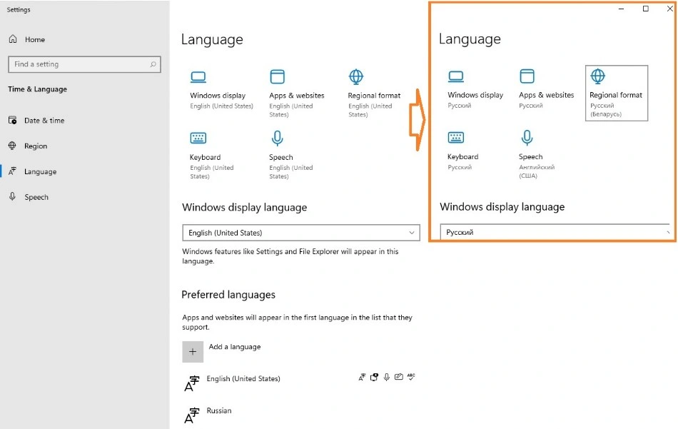Image resolution: width=678 pixels, height=429 pixels.
Task: Open Speech in the left sidebar
Action: tap(36, 197)
